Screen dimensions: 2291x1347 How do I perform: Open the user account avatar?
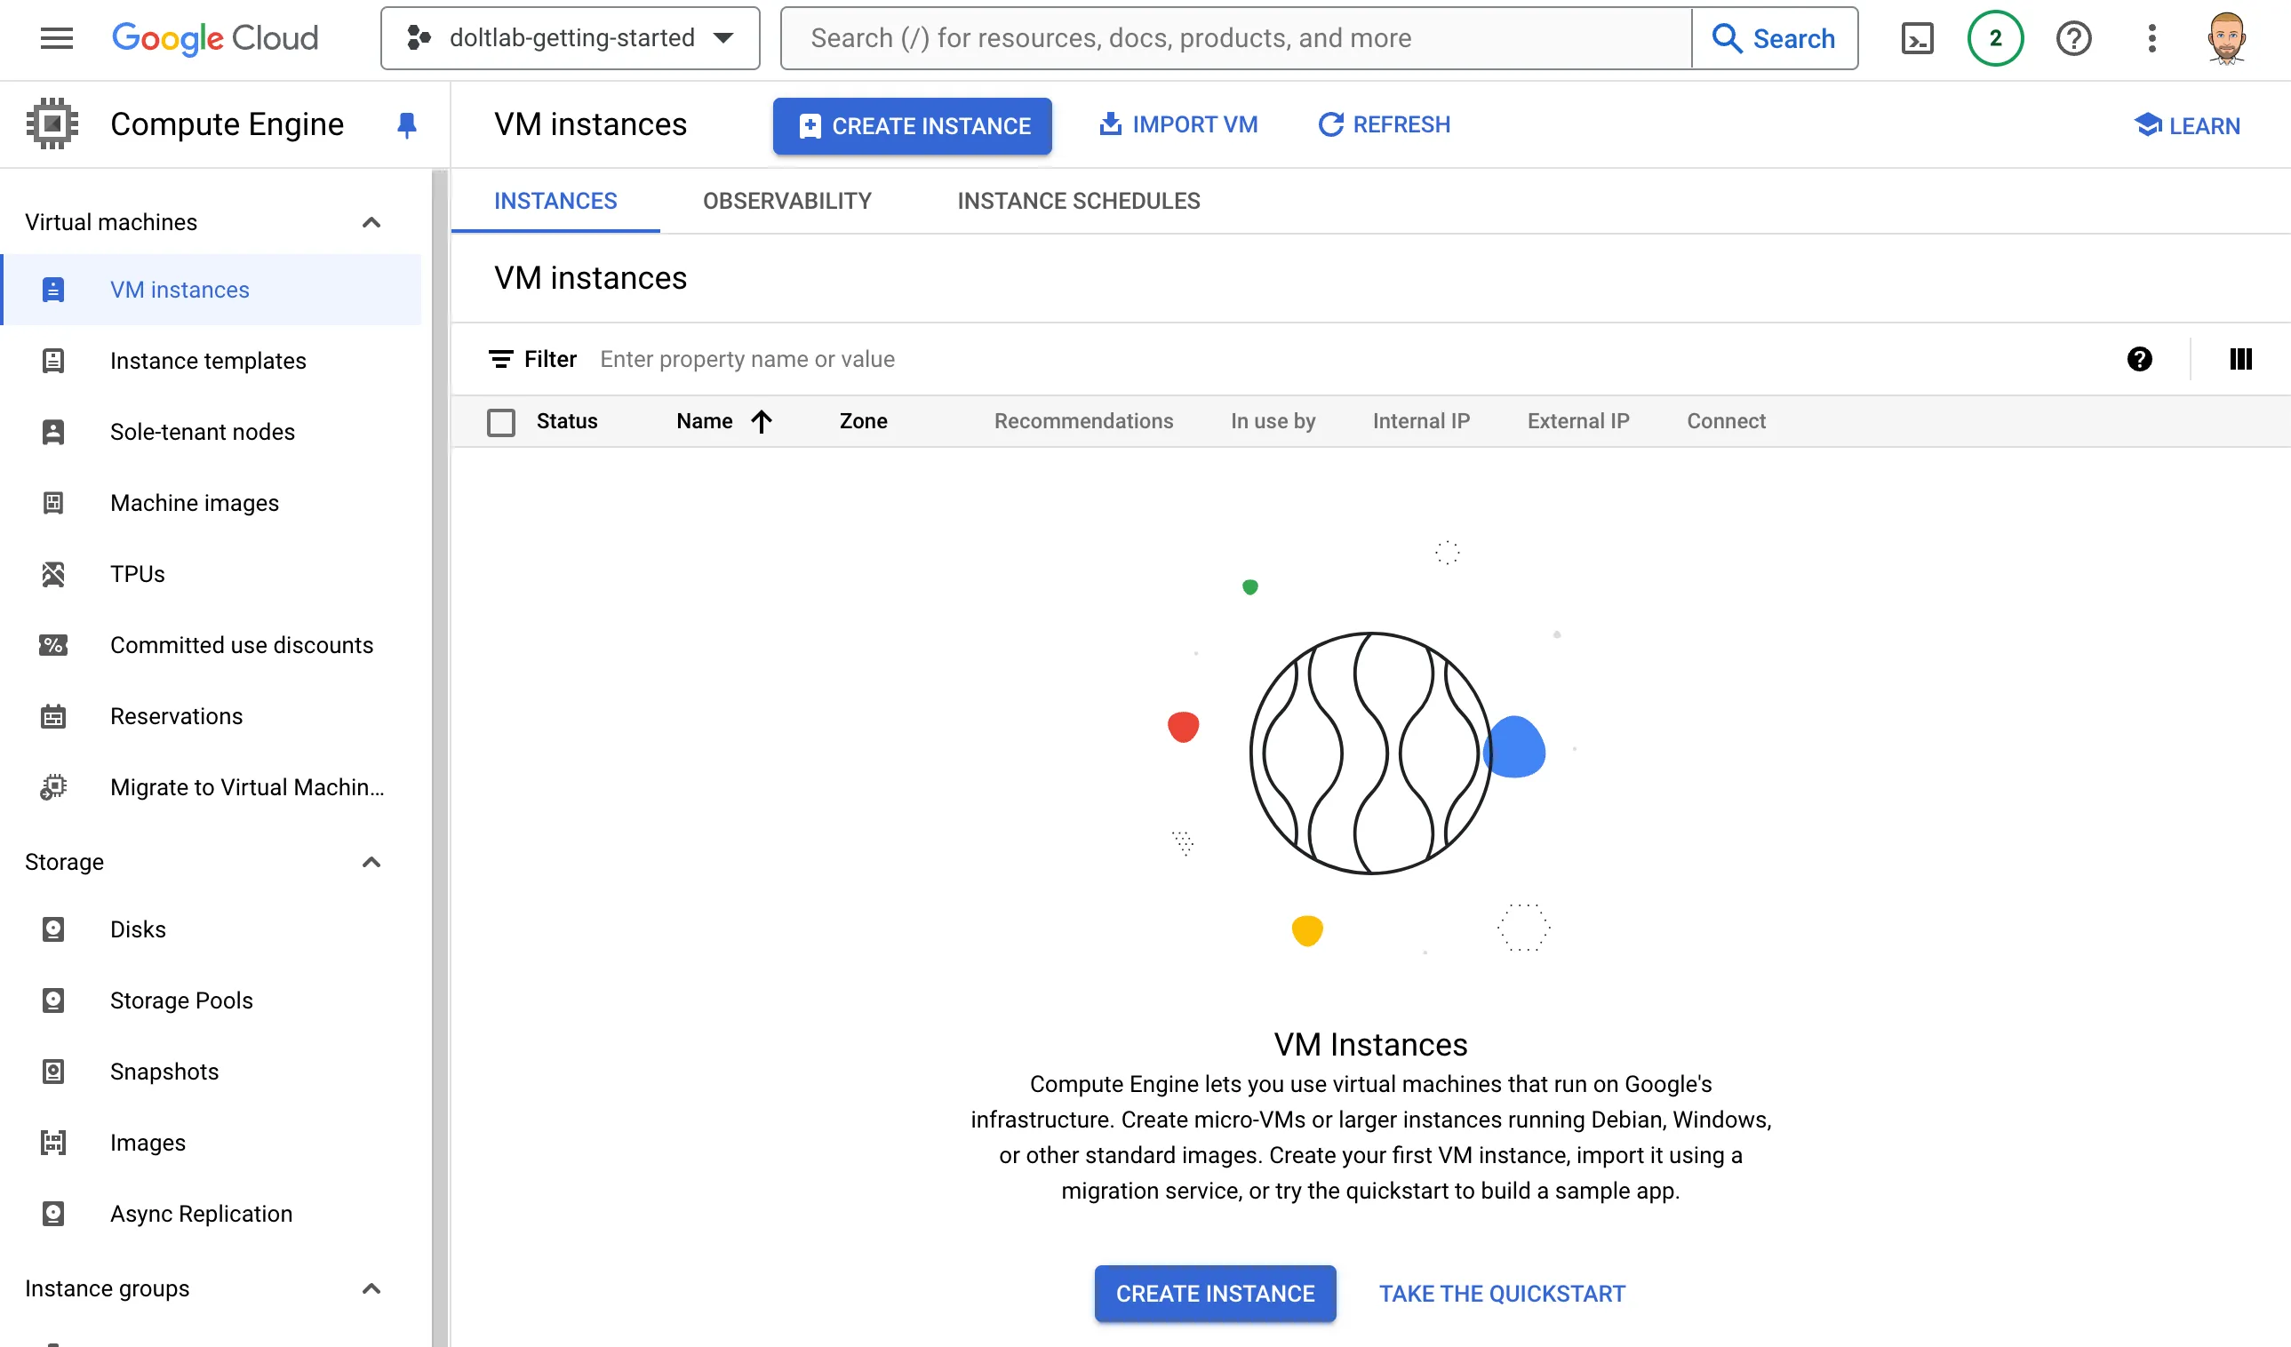point(2226,38)
